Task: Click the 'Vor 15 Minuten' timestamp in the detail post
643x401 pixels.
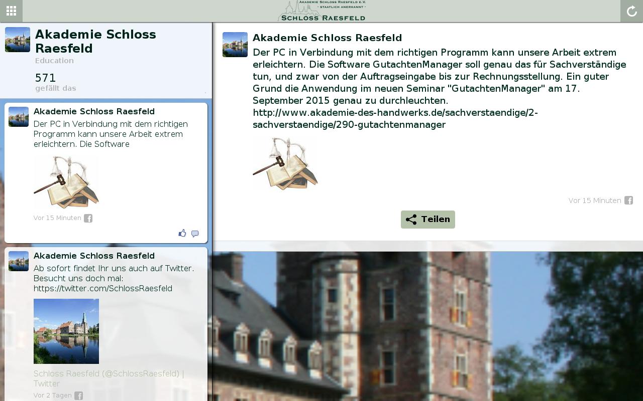Action: 595,200
